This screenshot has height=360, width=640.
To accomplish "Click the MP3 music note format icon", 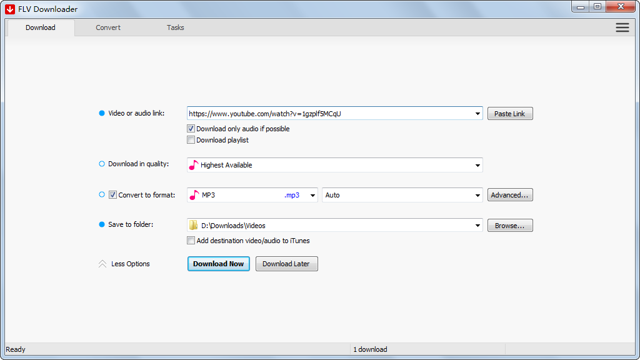I will pos(194,195).
